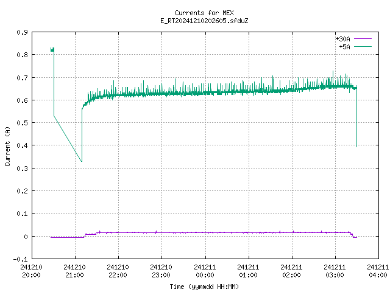
Task: Click the x-axis label 'Time (yymmdd HH:MM)'
Action: point(204,287)
